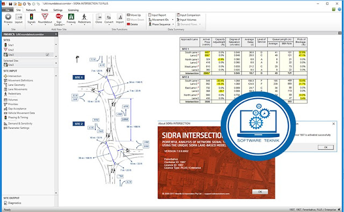Click the Sites list scroll-down arrow
The image size is (344, 212).
pos(56,56)
